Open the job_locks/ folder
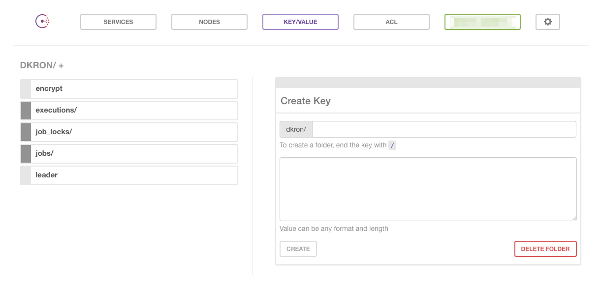This screenshot has width=601, height=284. click(129, 132)
